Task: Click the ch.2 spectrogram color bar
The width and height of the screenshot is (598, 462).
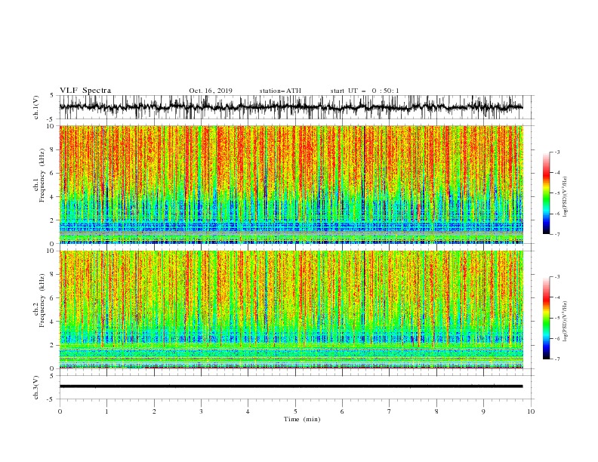Action: tap(546, 318)
